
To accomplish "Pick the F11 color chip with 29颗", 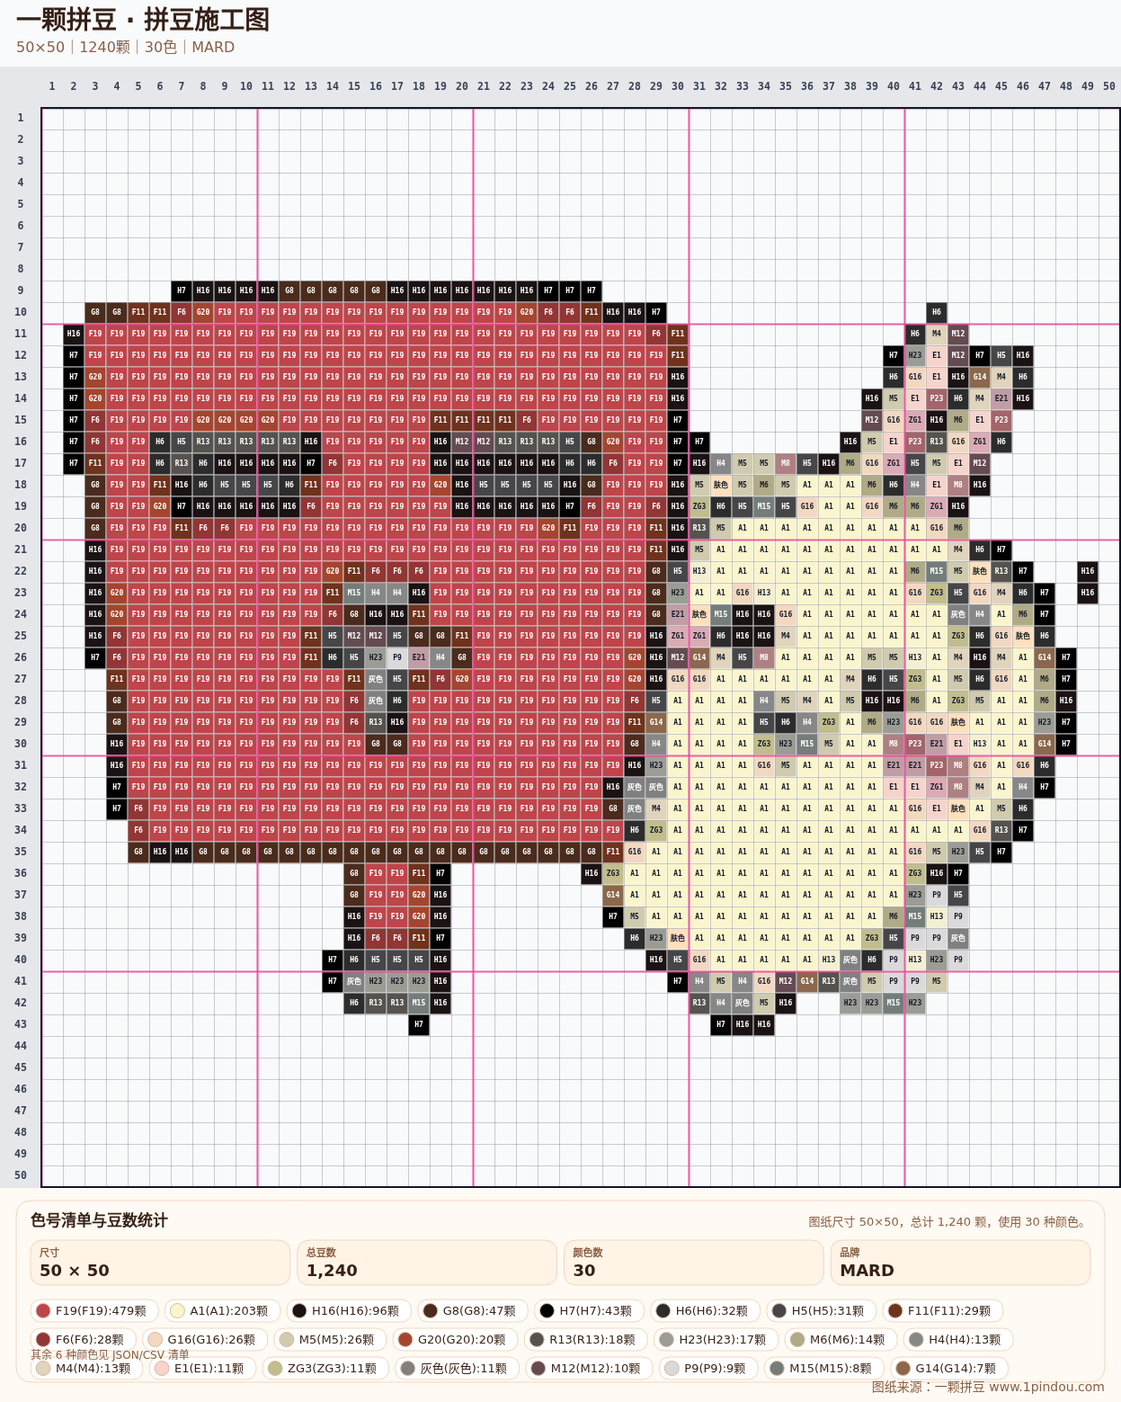I will pos(942,1311).
